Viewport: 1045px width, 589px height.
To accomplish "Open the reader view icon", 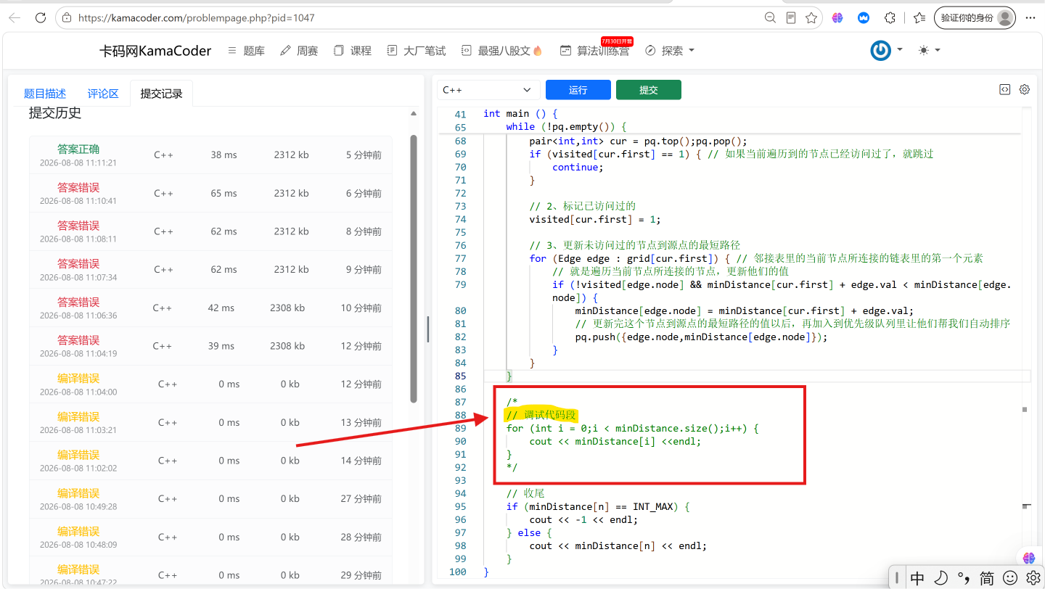I will (791, 18).
